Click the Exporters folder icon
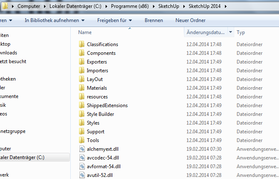 [x=81, y=62]
